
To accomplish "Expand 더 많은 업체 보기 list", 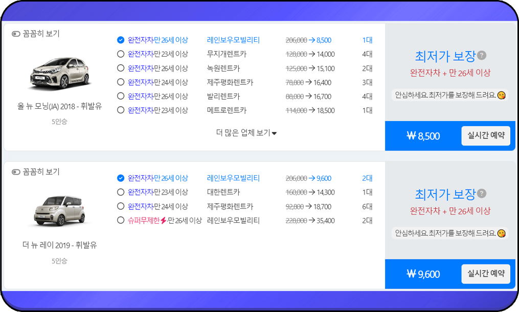I will click(246, 132).
